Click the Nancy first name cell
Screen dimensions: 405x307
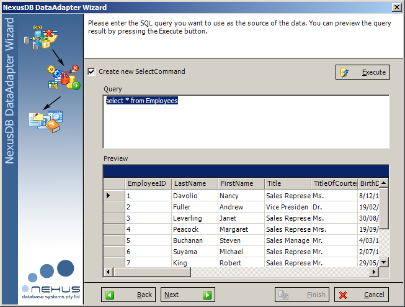pyautogui.click(x=241, y=196)
